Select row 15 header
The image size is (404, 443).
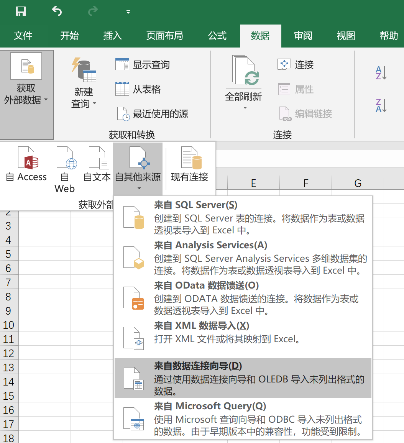tap(9, 396)
